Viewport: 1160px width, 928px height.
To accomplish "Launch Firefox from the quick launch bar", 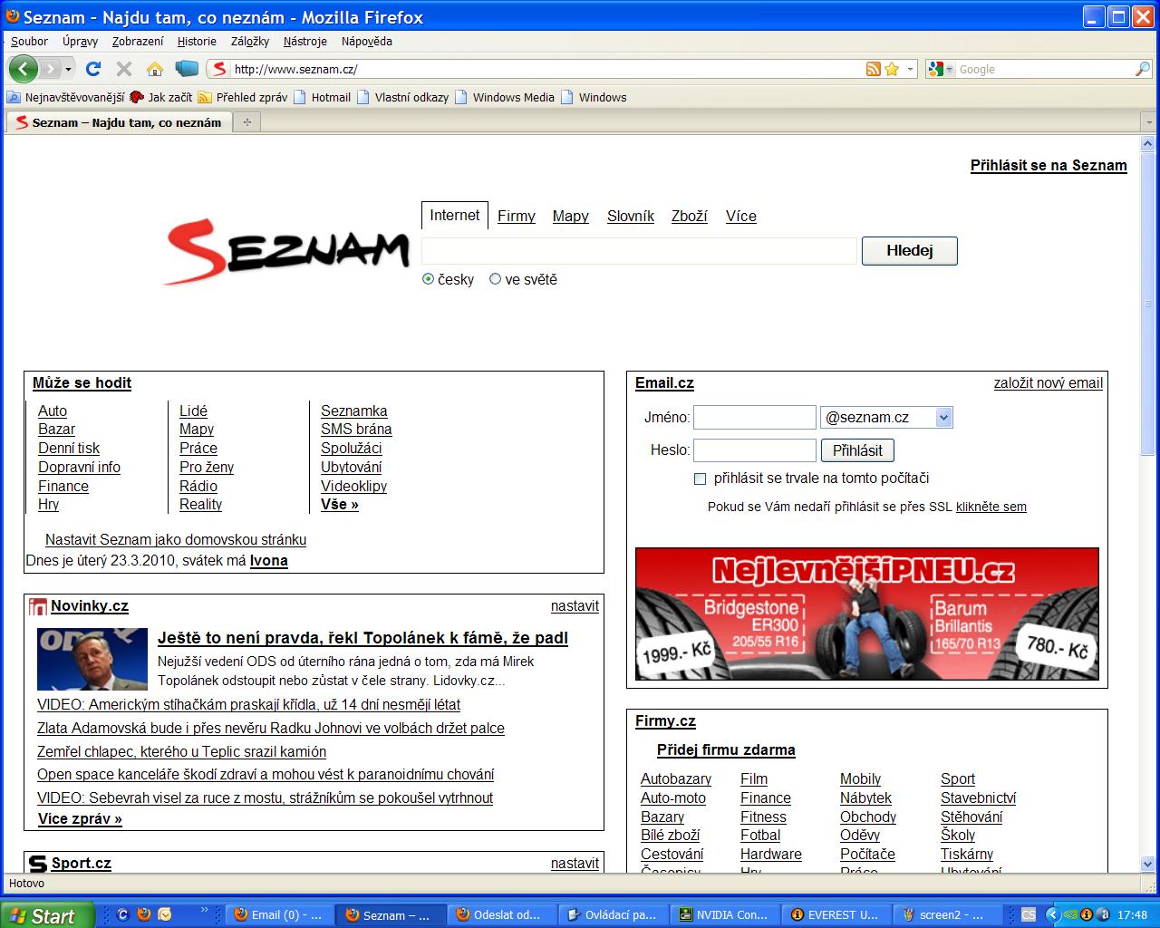I will [144, 914].
